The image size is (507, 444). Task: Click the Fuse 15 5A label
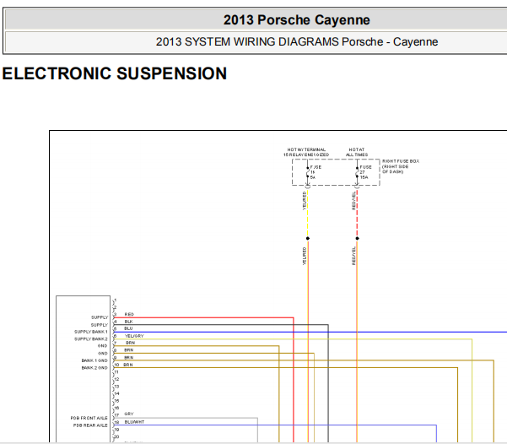coord(316,172)
